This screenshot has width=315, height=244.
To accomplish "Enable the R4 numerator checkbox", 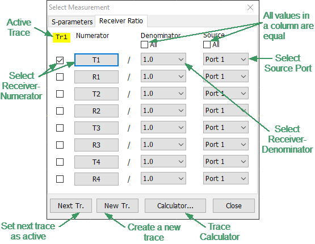I will click(60, 179).
